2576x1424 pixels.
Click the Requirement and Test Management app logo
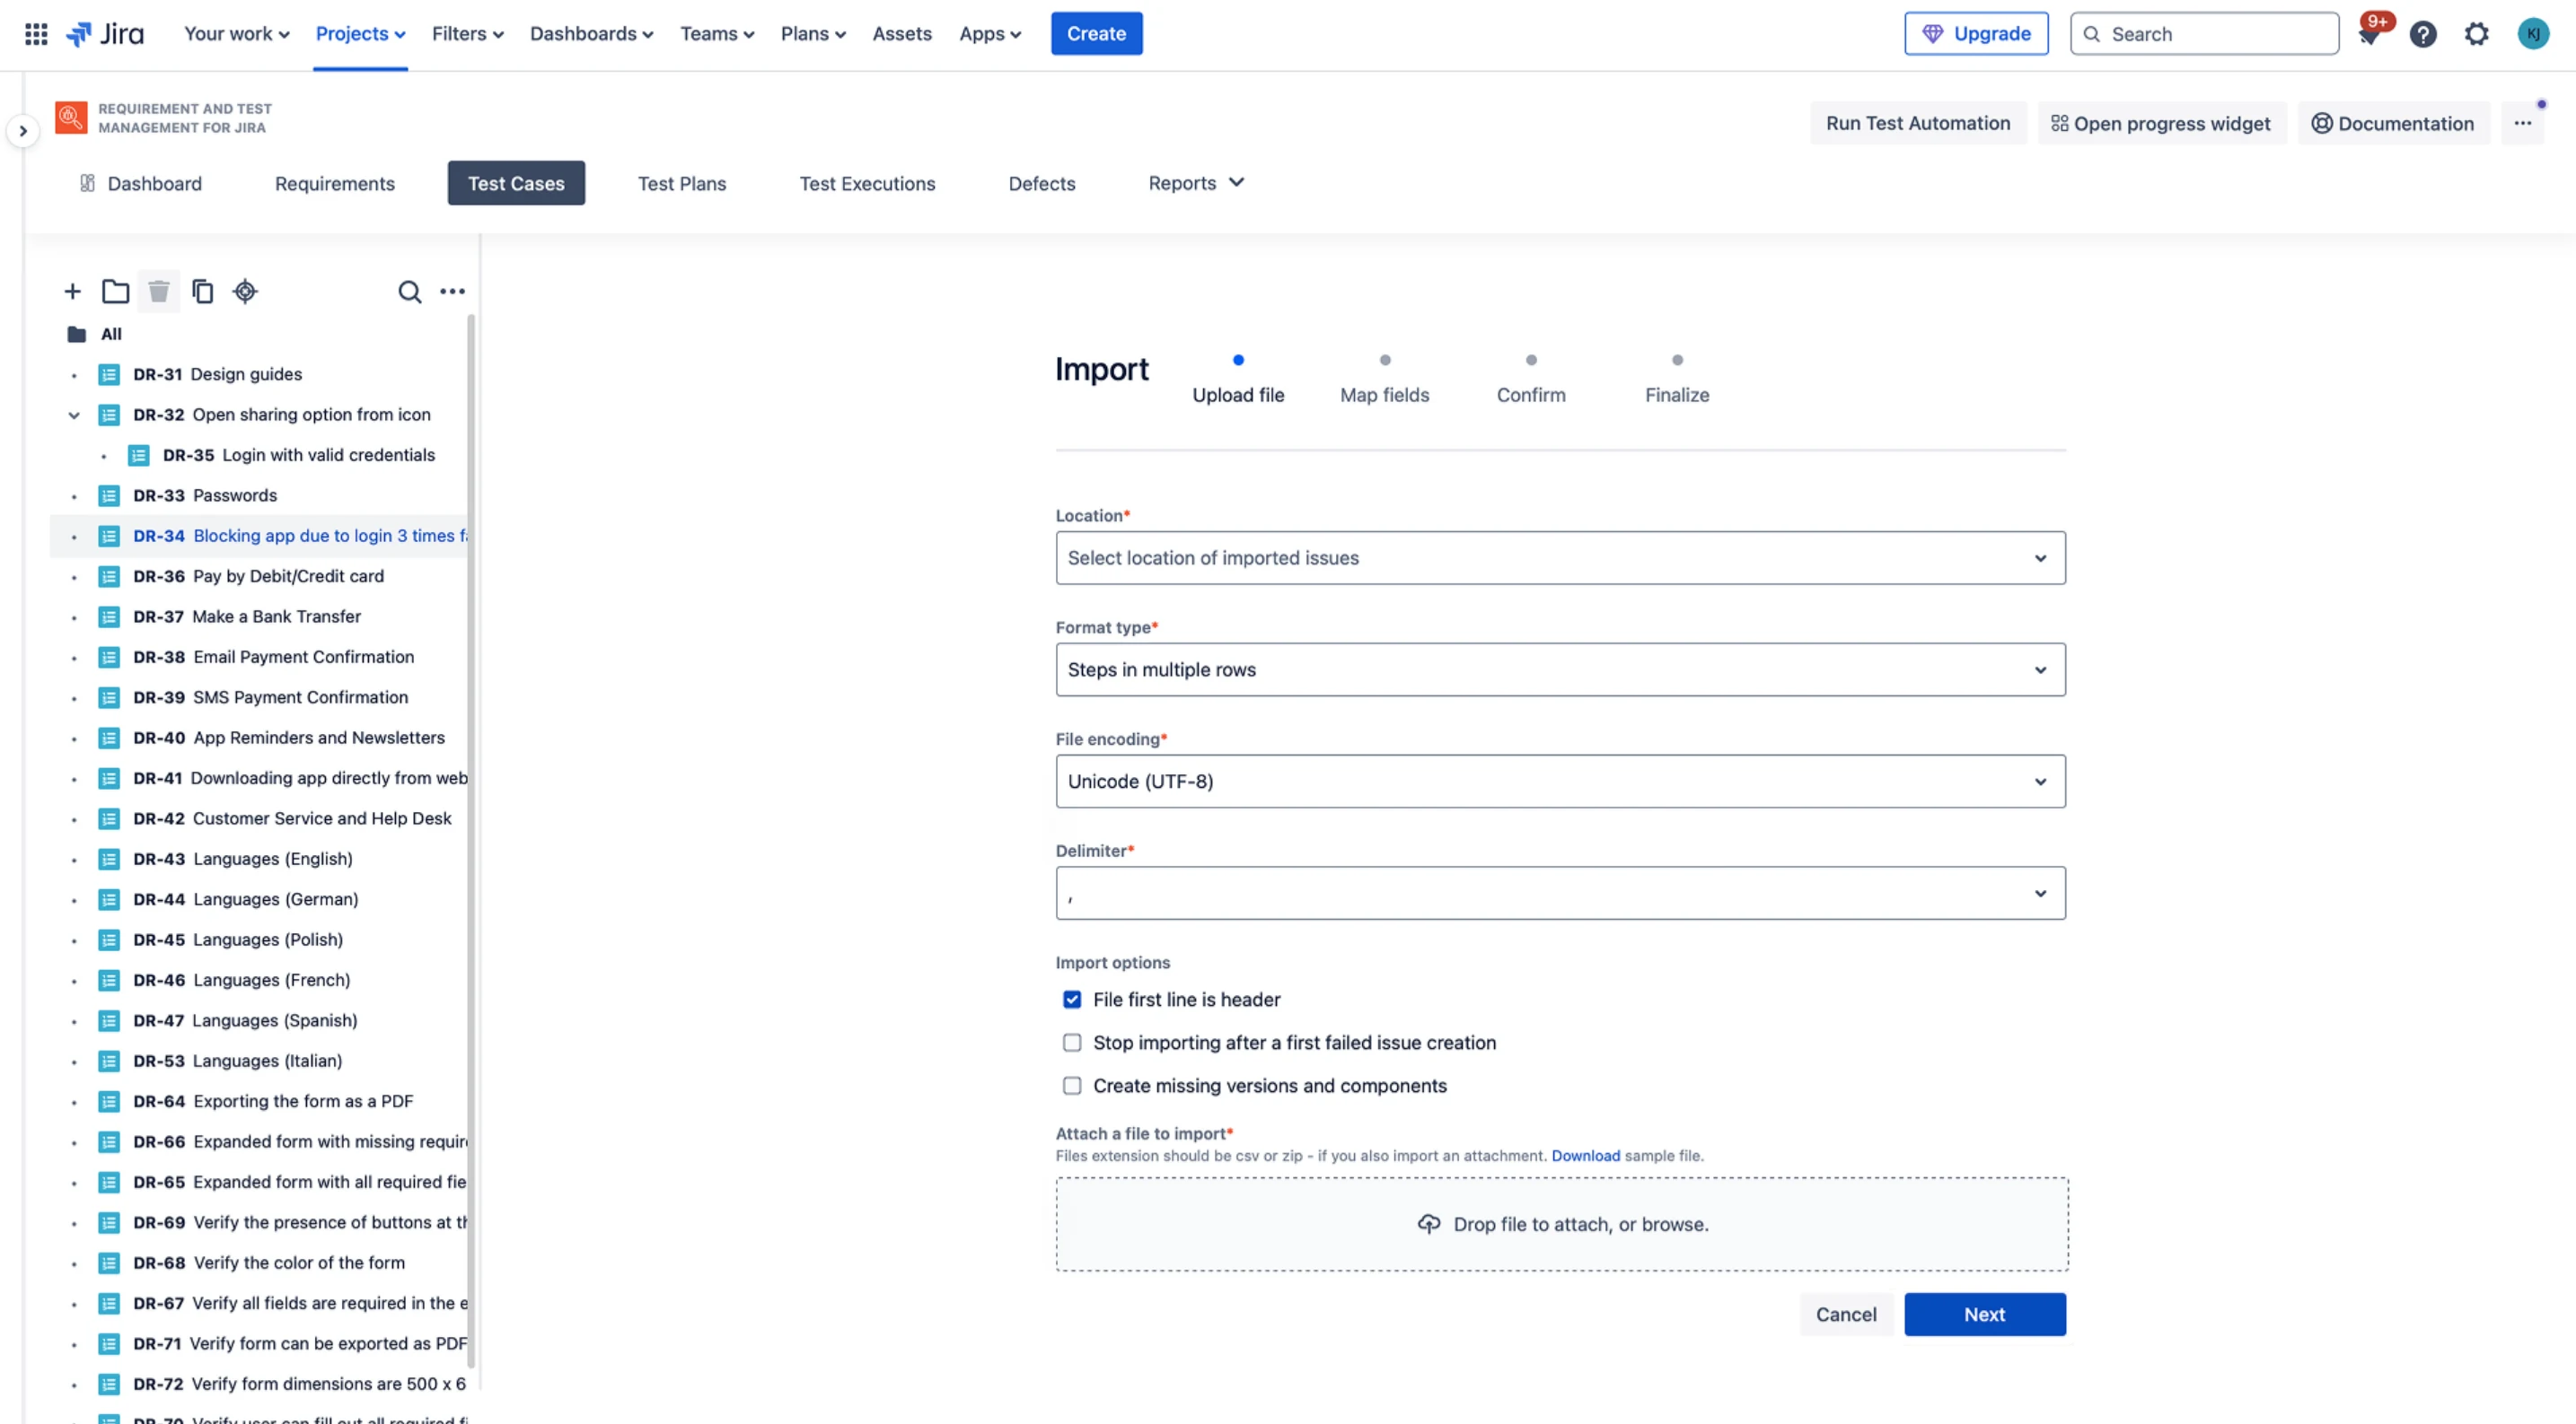[x=71, y=118]
